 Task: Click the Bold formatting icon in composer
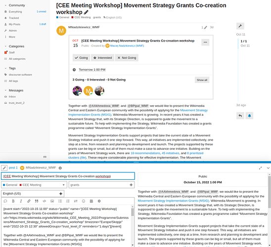13,201
